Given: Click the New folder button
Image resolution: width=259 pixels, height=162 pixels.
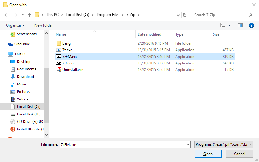Looking at the screenshot, I should coord(44,25).
